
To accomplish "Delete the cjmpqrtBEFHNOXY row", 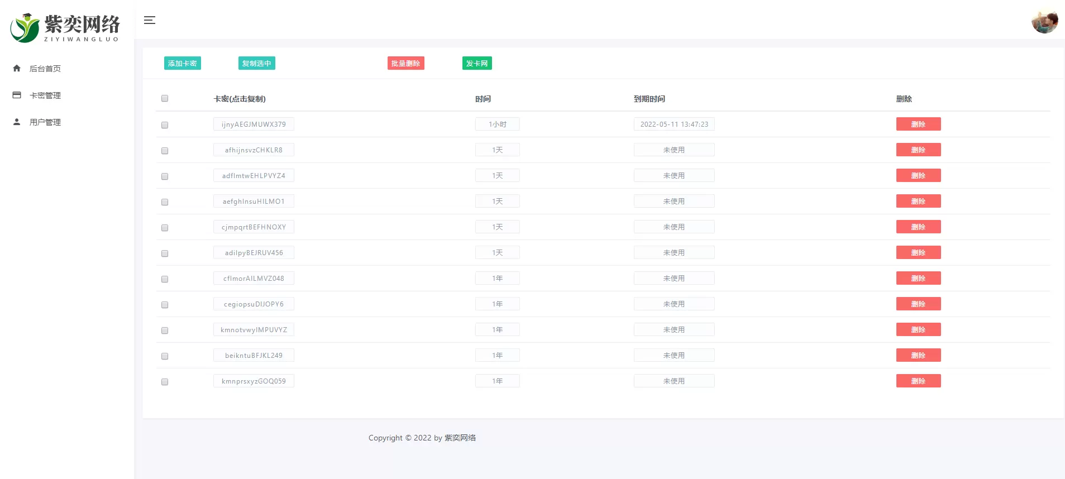I will [x=918, y=227].
